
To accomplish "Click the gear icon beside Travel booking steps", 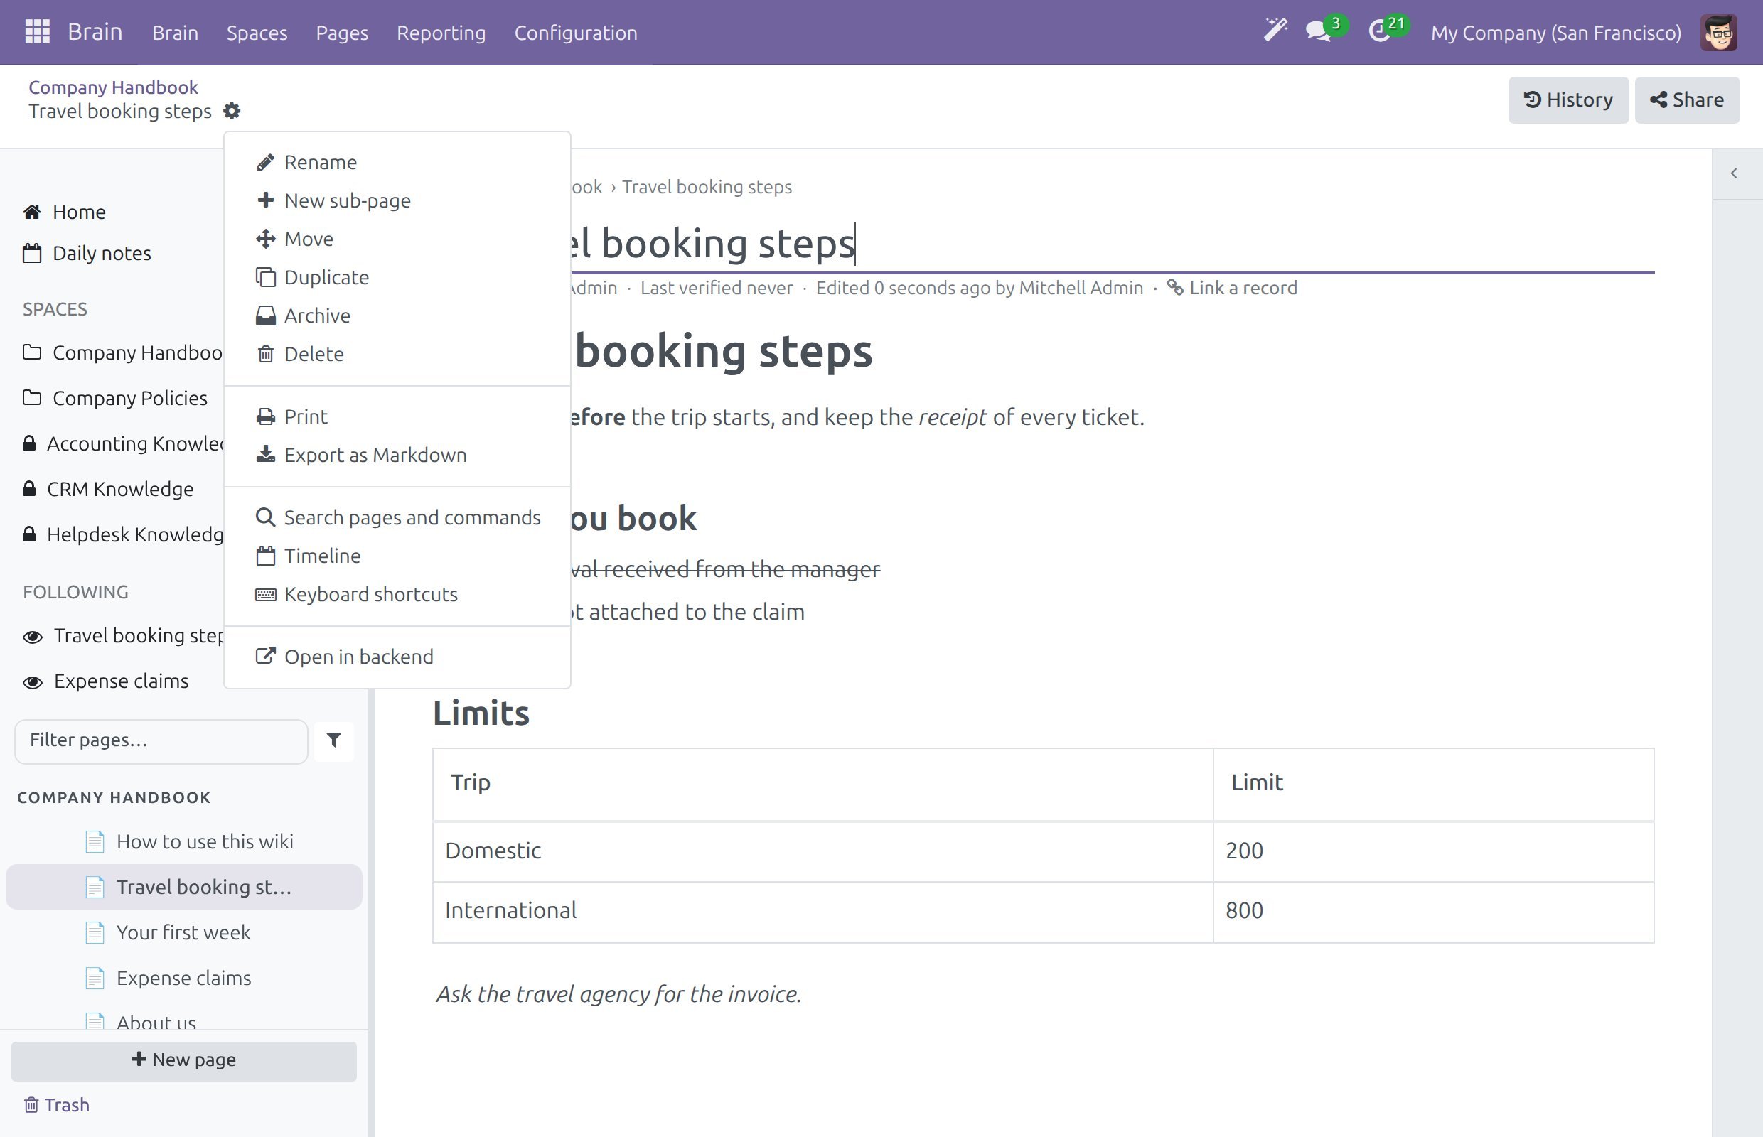I will 232,111.
